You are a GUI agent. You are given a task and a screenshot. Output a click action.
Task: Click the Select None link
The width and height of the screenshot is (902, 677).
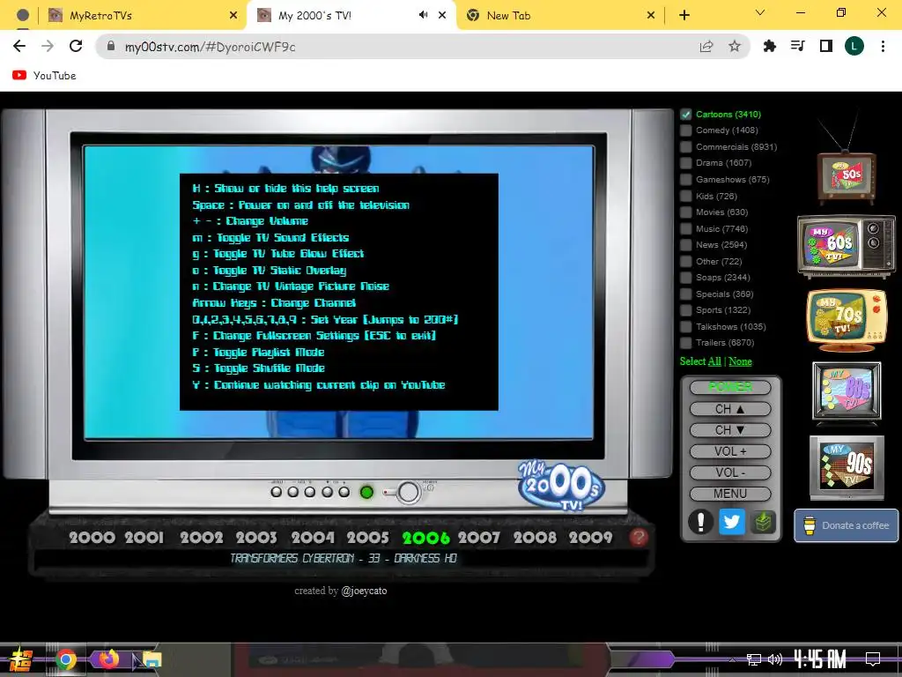click(x=740, y=361)
